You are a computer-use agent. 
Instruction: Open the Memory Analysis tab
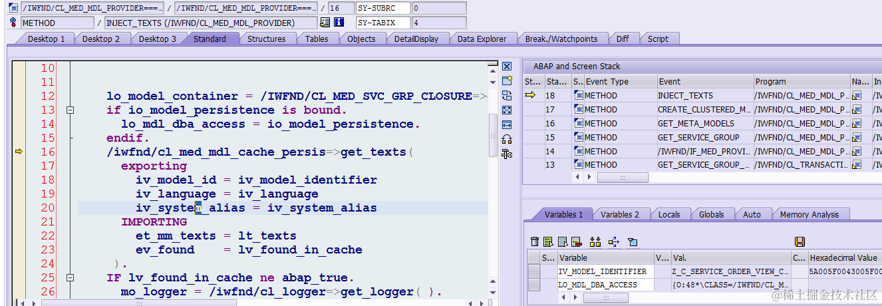tap(809, 214)
